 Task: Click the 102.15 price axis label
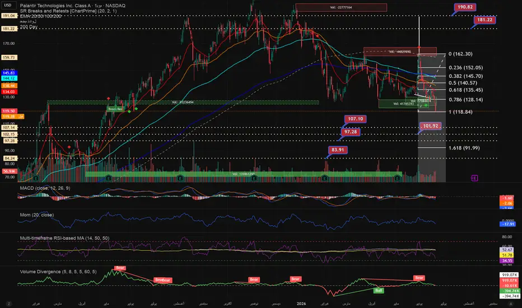pyautogui.click(x=9, y=134)
